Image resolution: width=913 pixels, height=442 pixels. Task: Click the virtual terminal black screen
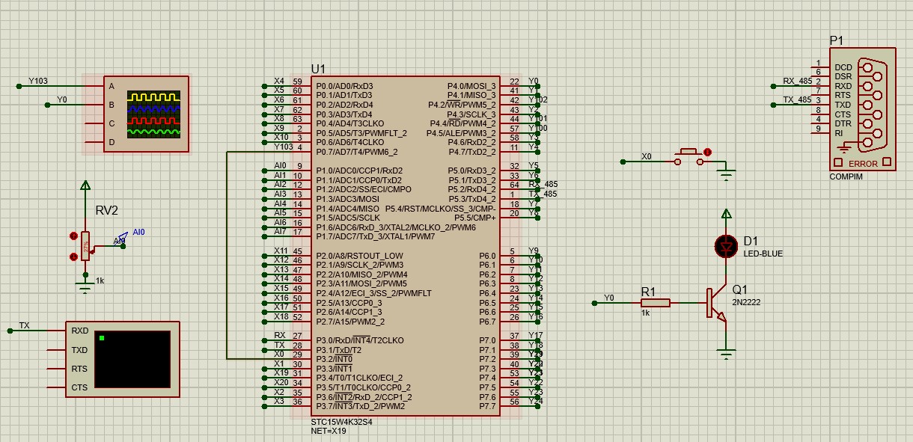click(x=132, y=359)
